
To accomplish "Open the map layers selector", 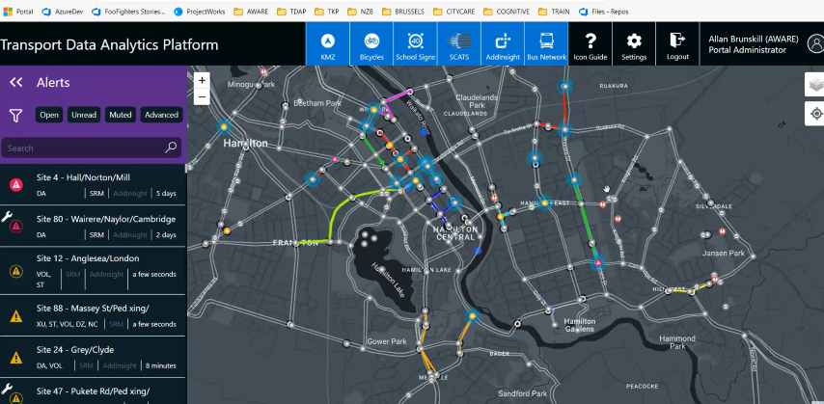I will (x=813, y=85).
